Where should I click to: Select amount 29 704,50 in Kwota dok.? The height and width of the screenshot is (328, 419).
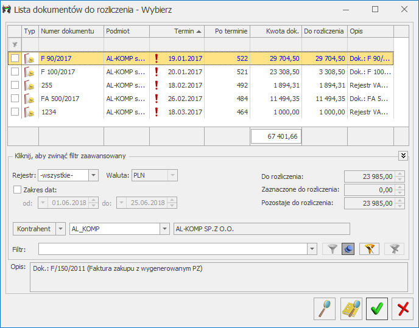click(x=284, y=58)
